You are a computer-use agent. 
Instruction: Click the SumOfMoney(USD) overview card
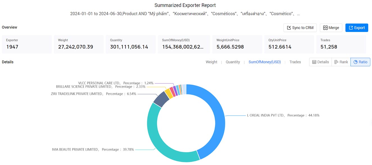click(x=184, y=44)
